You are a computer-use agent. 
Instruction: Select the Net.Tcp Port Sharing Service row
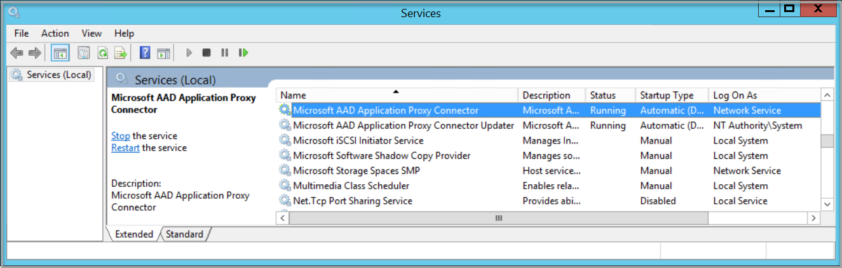[353, 201]
